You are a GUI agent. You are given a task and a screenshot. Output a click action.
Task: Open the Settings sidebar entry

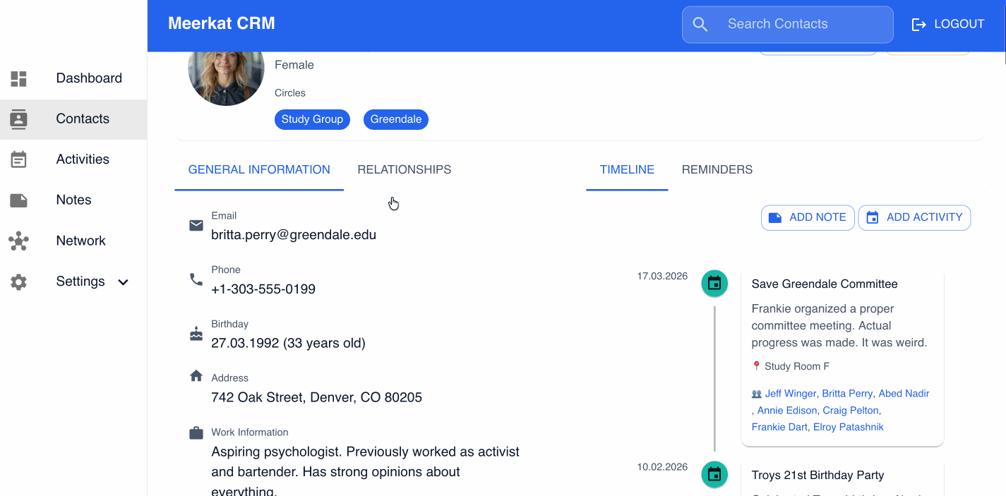tap(73, 282)
